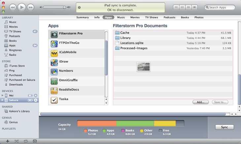The image size is (241, 144).
Task: Toggle the artwork viewer panel
Action: [x=35, y=141]
